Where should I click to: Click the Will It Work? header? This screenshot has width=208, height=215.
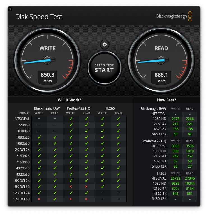click(x=69, y=100)
